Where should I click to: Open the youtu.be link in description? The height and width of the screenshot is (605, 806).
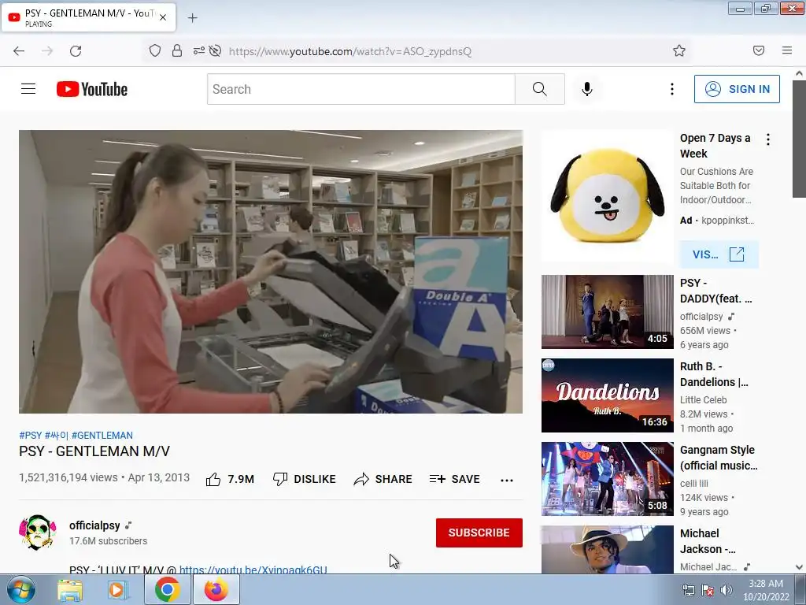pos(253,570)
